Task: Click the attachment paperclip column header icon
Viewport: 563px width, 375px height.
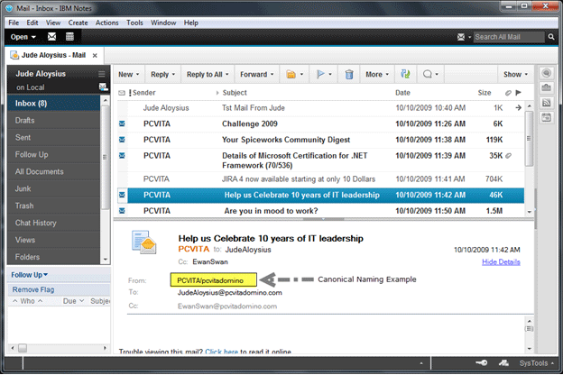Action: click(508, 93)
